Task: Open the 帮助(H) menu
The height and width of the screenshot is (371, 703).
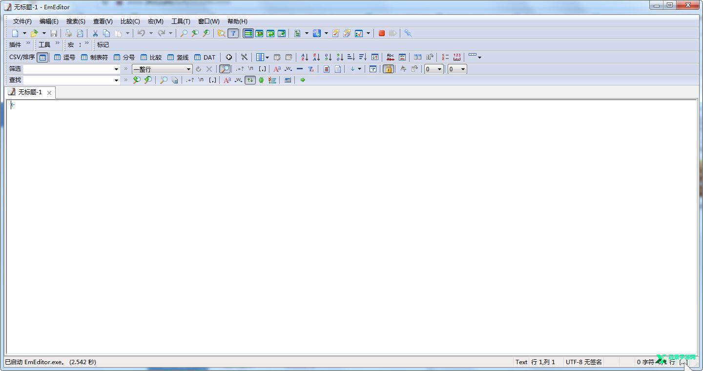Action: click(238, 21)
